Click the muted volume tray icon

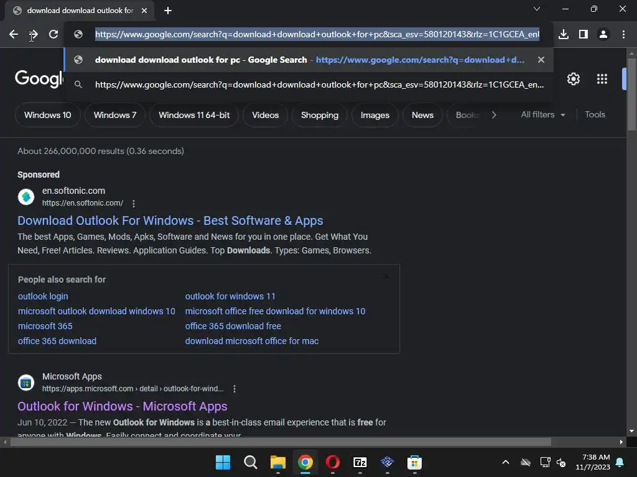coord(561,462)
